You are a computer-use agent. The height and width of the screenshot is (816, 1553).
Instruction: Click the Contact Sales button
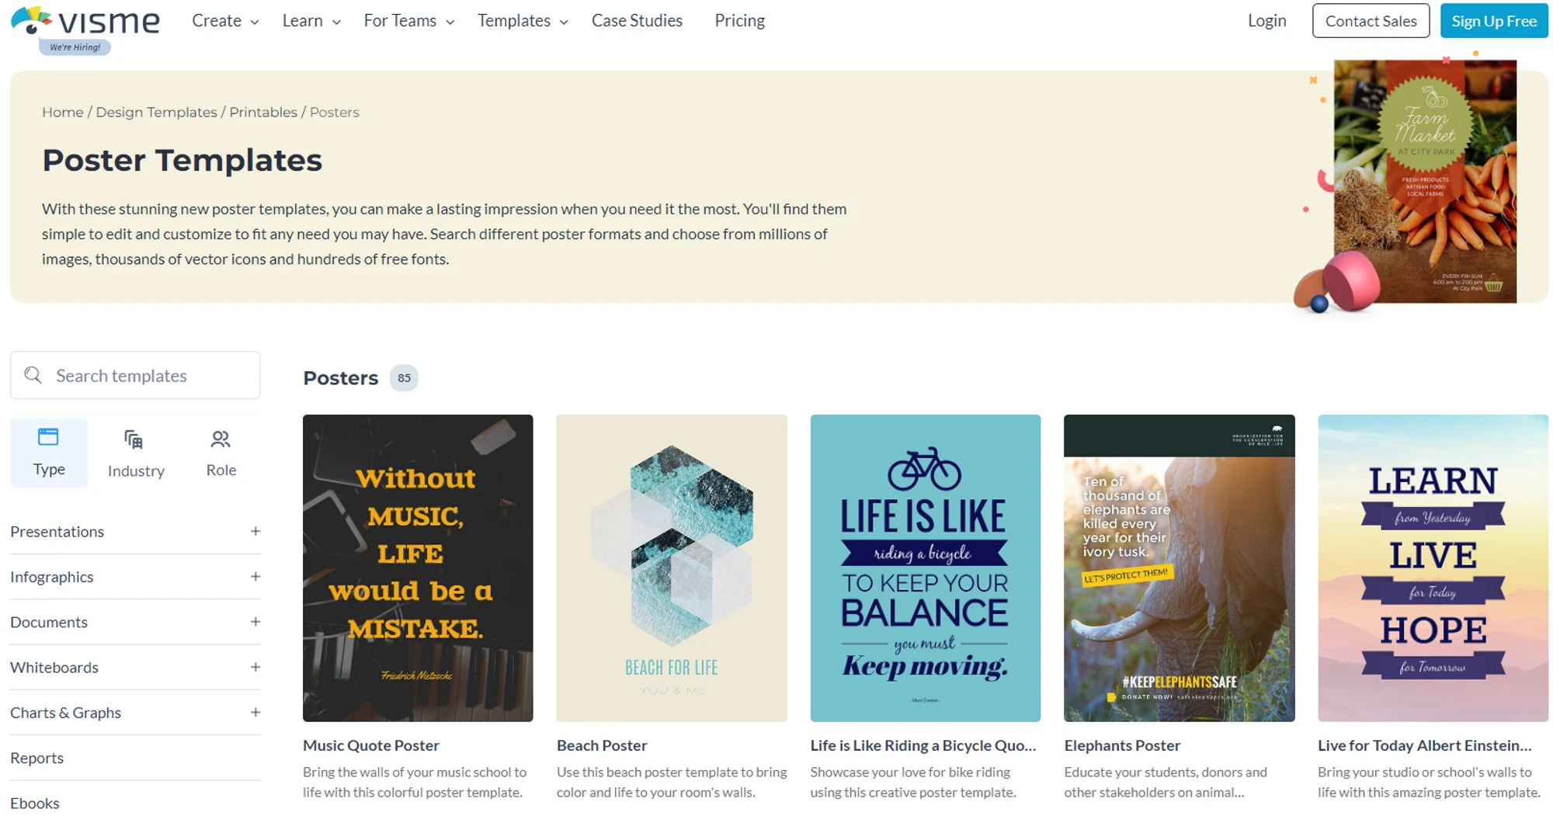(1371, 21)
